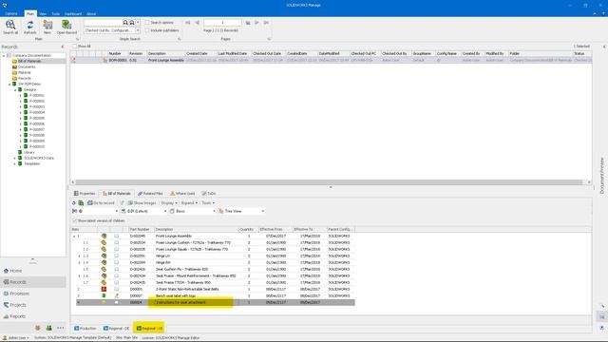Open the Expand dropdown in BOM toolbar
Image resolution: width=608 pixels, height=342 pixels.
point(189,202)
